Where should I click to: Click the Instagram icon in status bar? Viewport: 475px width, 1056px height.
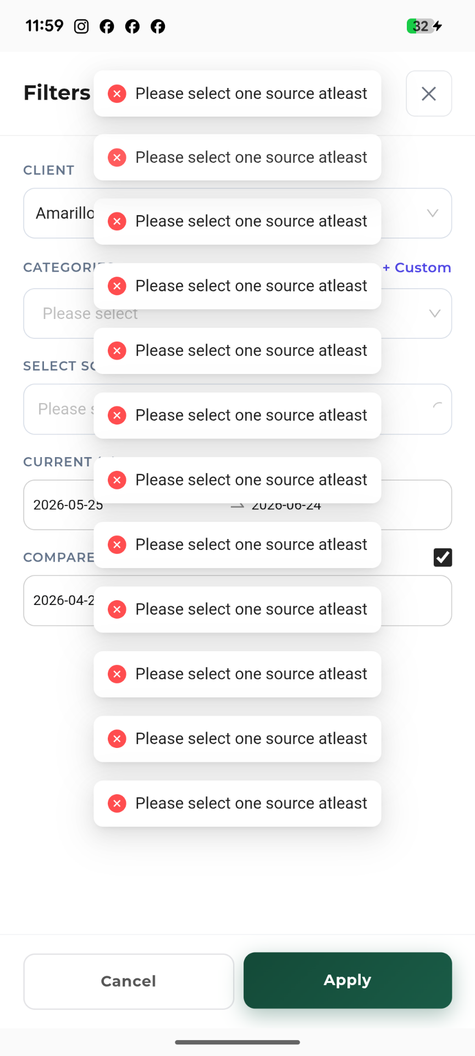click(81, 26)
